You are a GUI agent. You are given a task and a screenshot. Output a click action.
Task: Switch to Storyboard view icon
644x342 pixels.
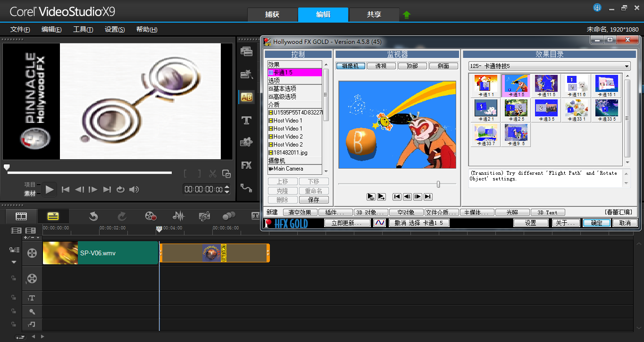[21, 216]
